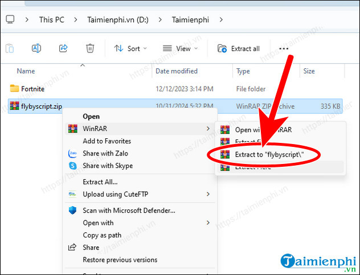Sort by Name column header
The image size is (360, 275).
tap(26, 71)
